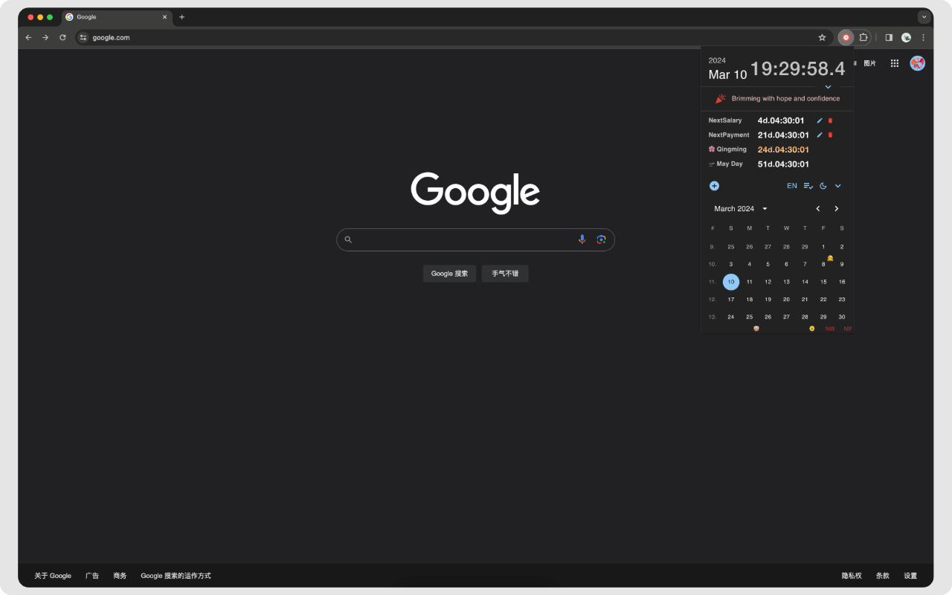Toggle dark mode with the moon icon
This screenshot has height=595, width=952.
[x=823, y=186]
